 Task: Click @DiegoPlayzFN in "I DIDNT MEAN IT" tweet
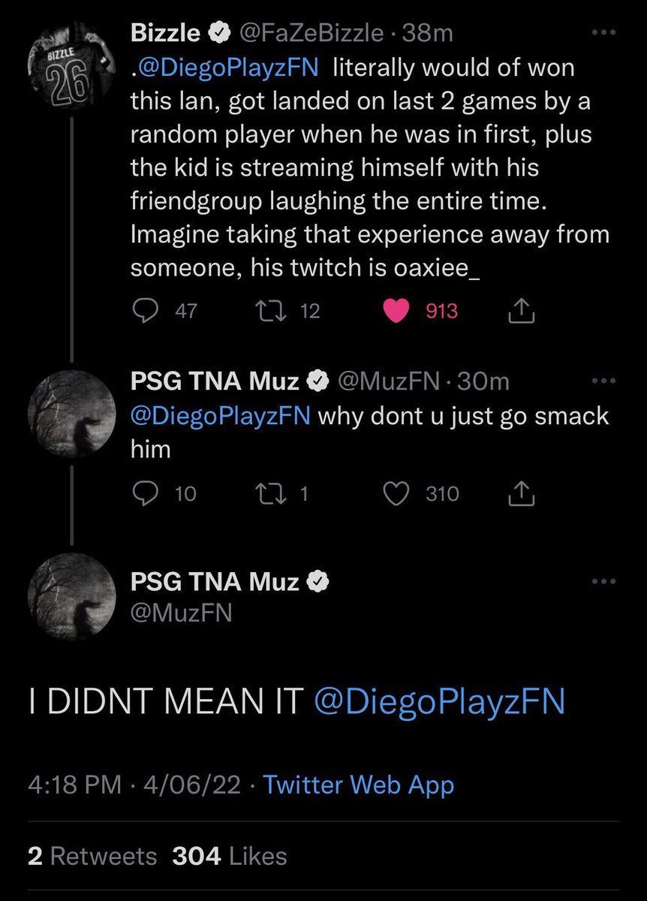[x=440, y=703]
